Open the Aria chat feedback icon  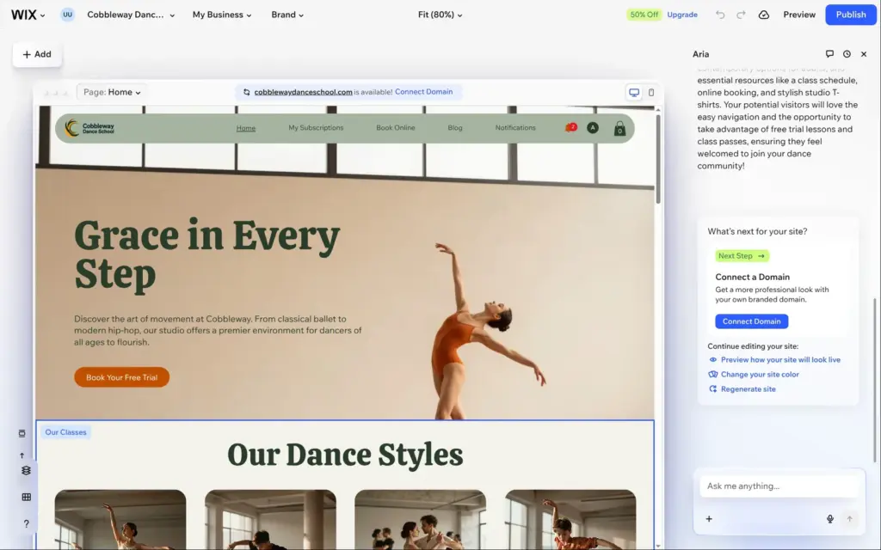point(829,54)
